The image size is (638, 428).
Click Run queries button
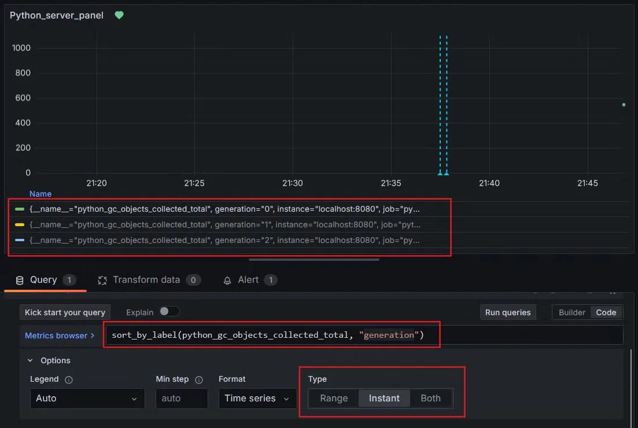click(x=508, y=312)
